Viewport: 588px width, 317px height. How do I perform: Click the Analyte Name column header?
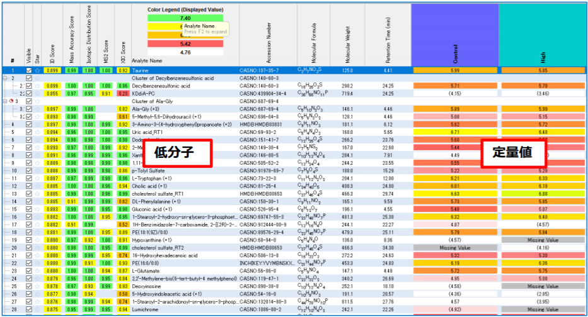coord(147,60)
